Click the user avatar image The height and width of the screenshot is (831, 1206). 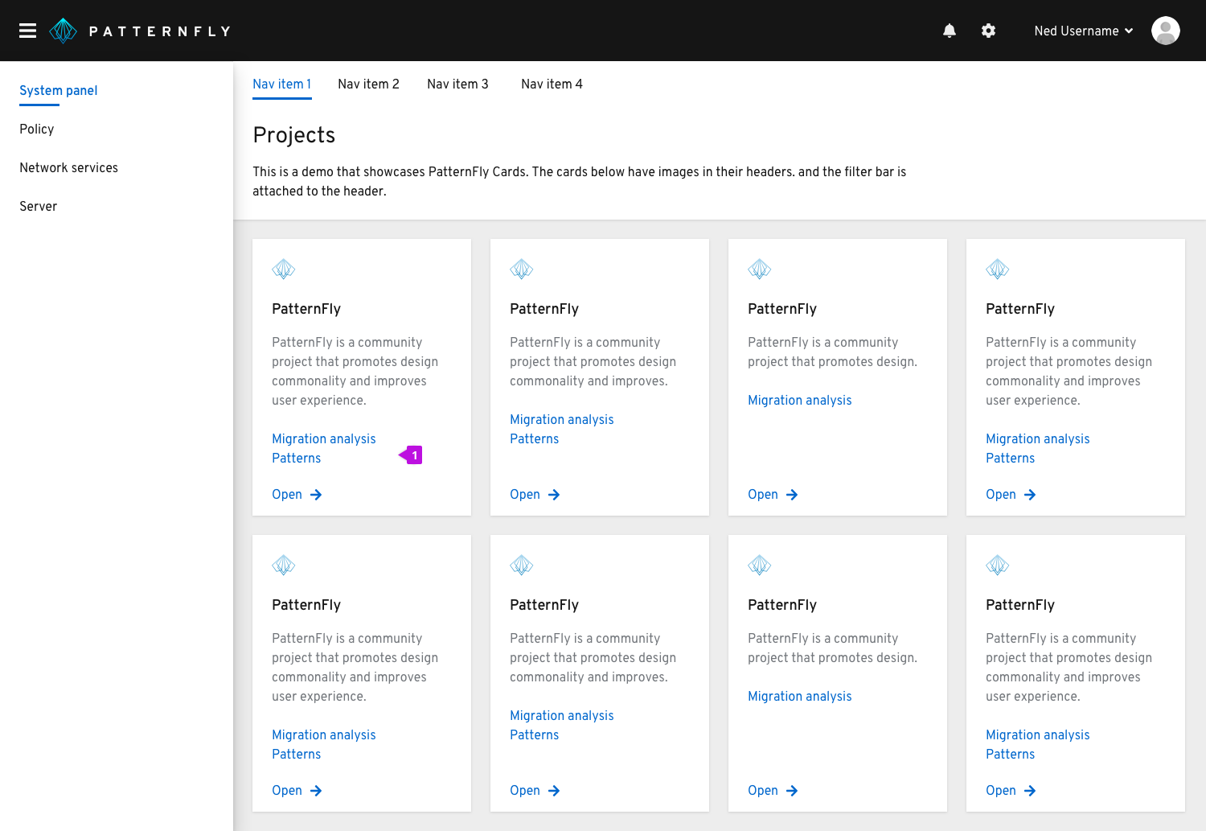coord(1166,31)
